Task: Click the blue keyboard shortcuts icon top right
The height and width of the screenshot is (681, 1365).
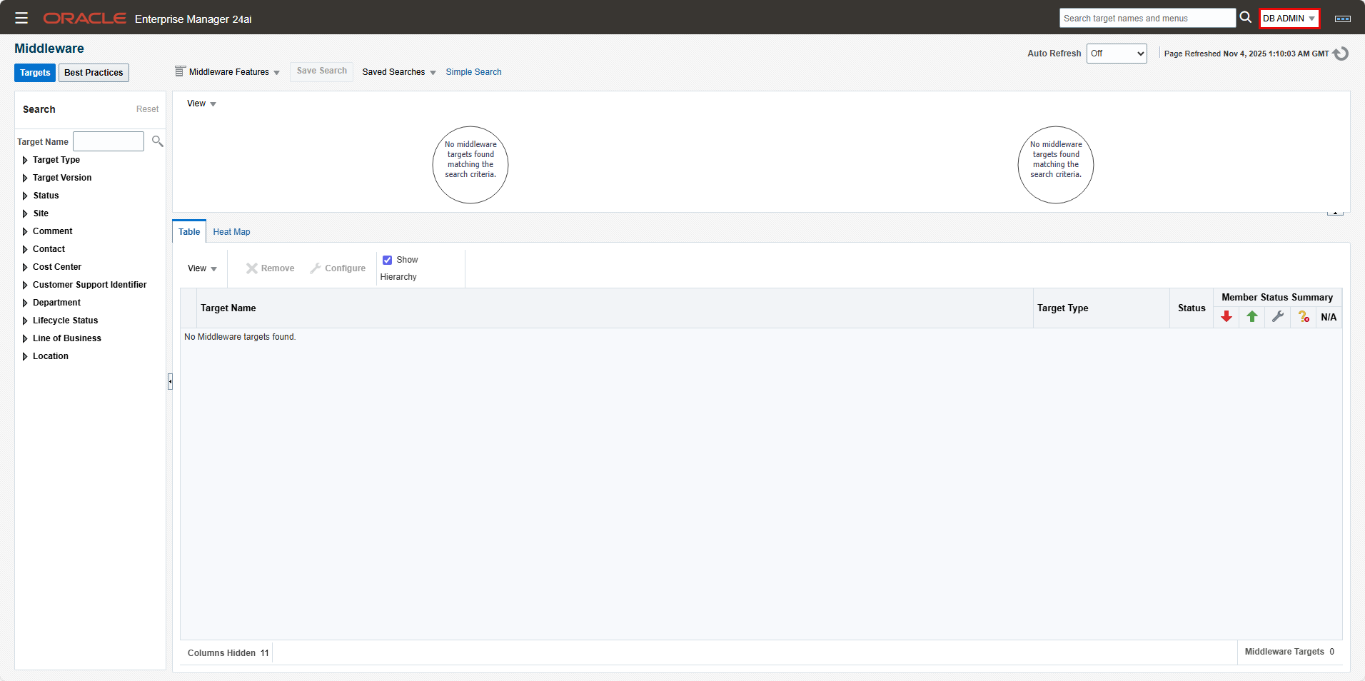Action: click(1343, 18)
